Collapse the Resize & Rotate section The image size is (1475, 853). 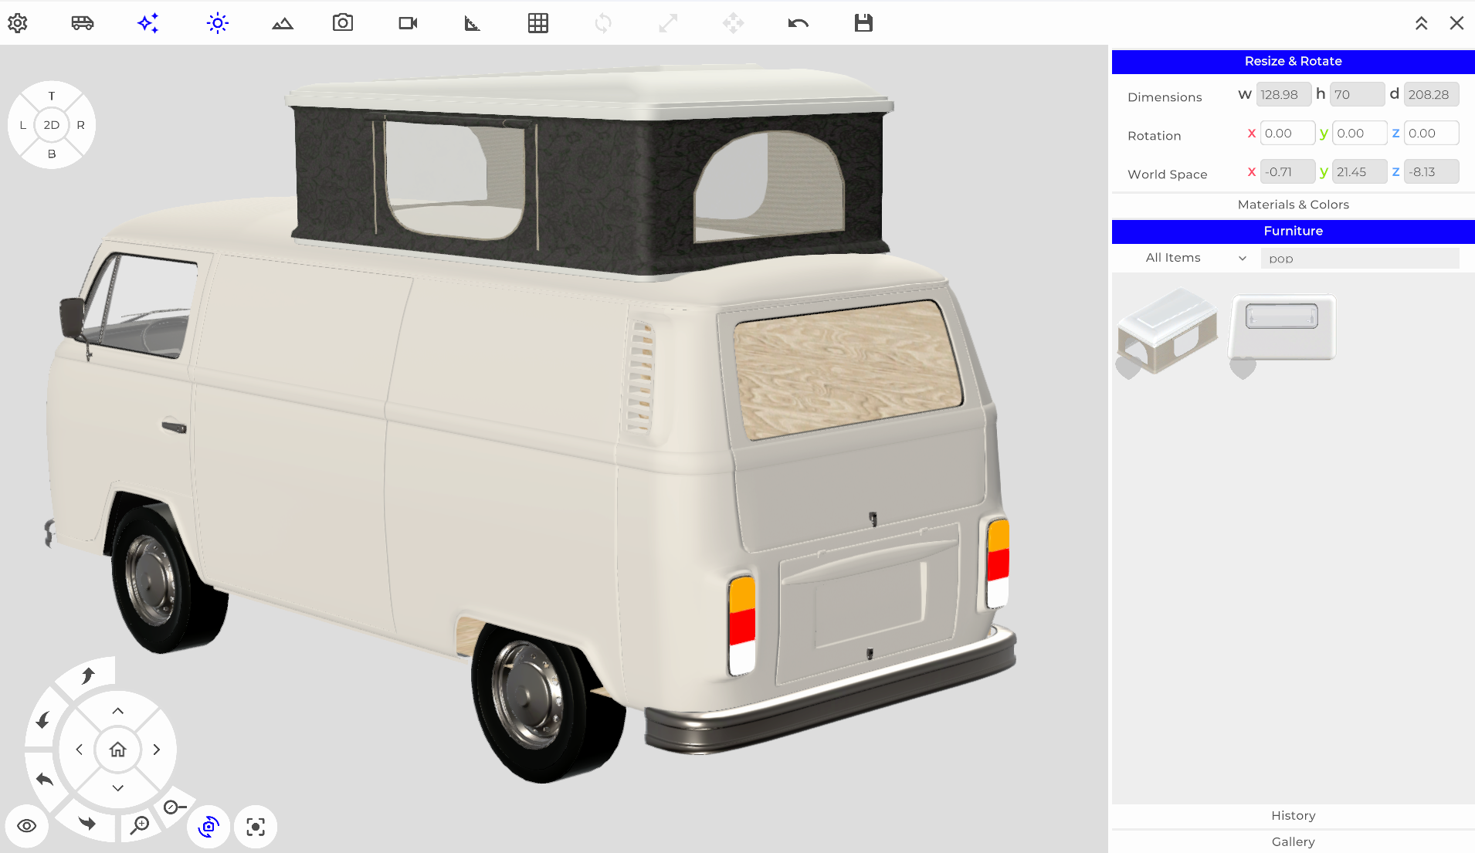pos(1293,62)
